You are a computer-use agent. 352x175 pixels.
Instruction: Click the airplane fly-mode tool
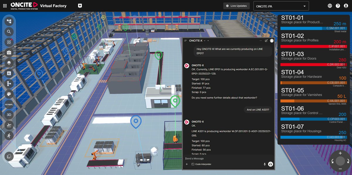[9, 125]
